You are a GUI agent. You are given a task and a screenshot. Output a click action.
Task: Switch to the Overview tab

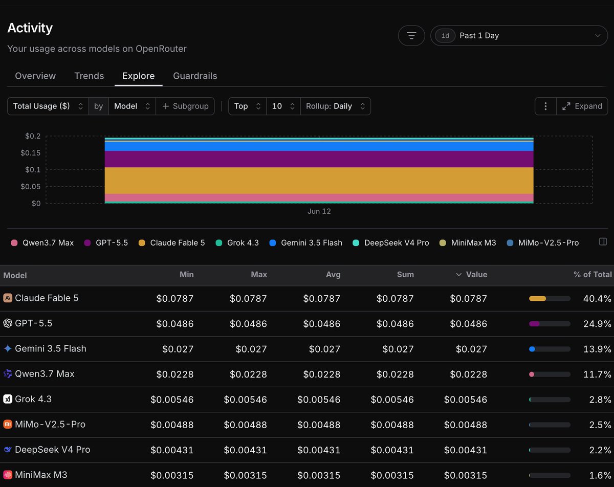click(x=35, y=76)
